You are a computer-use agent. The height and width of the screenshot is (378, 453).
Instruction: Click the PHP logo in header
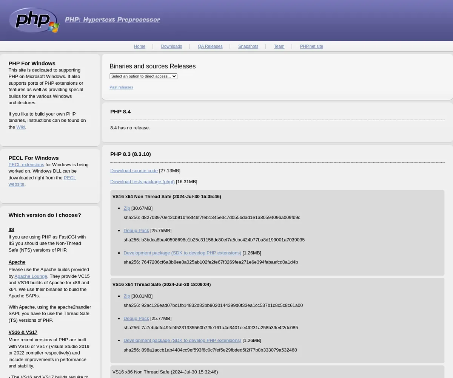pyautogui.click(x=34, y=20)
